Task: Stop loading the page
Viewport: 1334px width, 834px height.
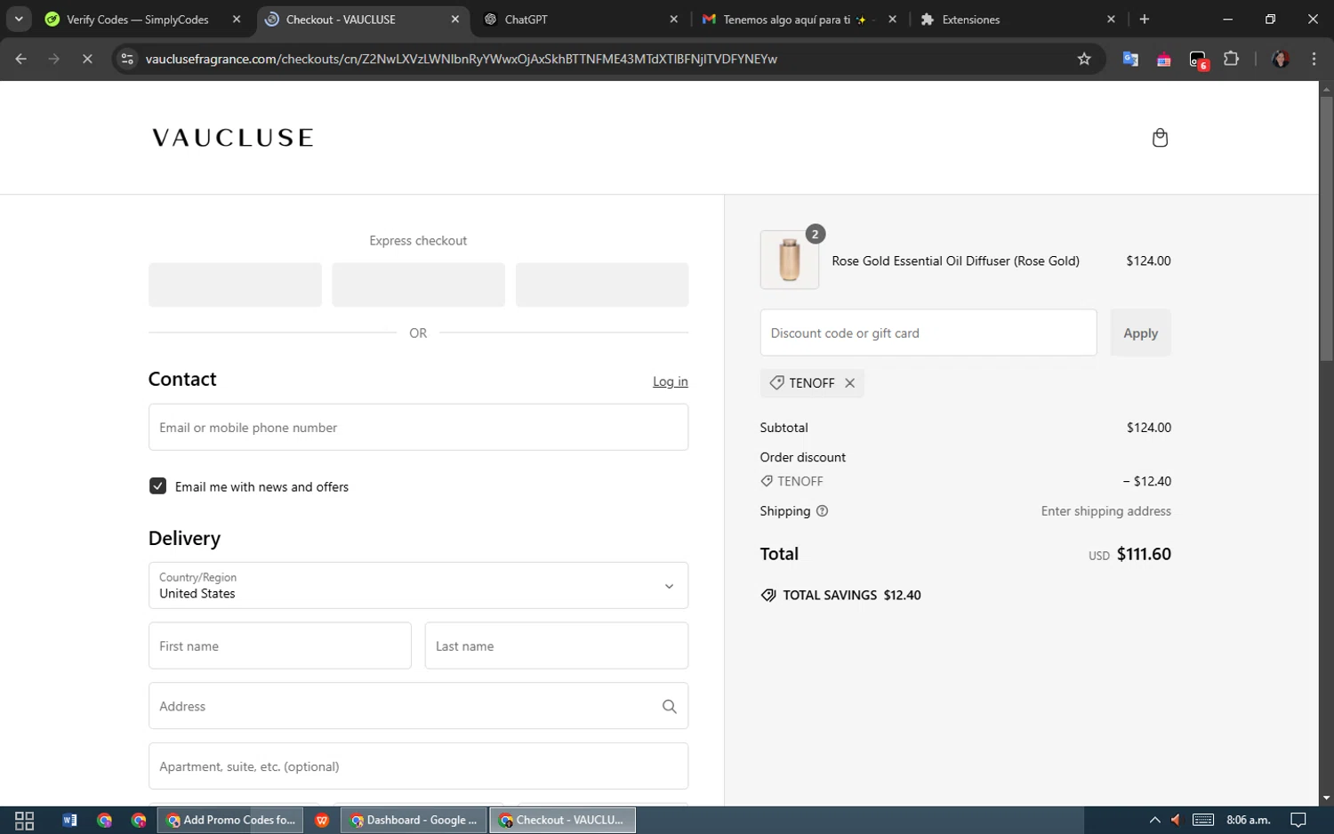Action: (x=87, y=59)
